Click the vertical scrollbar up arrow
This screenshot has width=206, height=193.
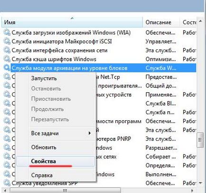(200, 21)
